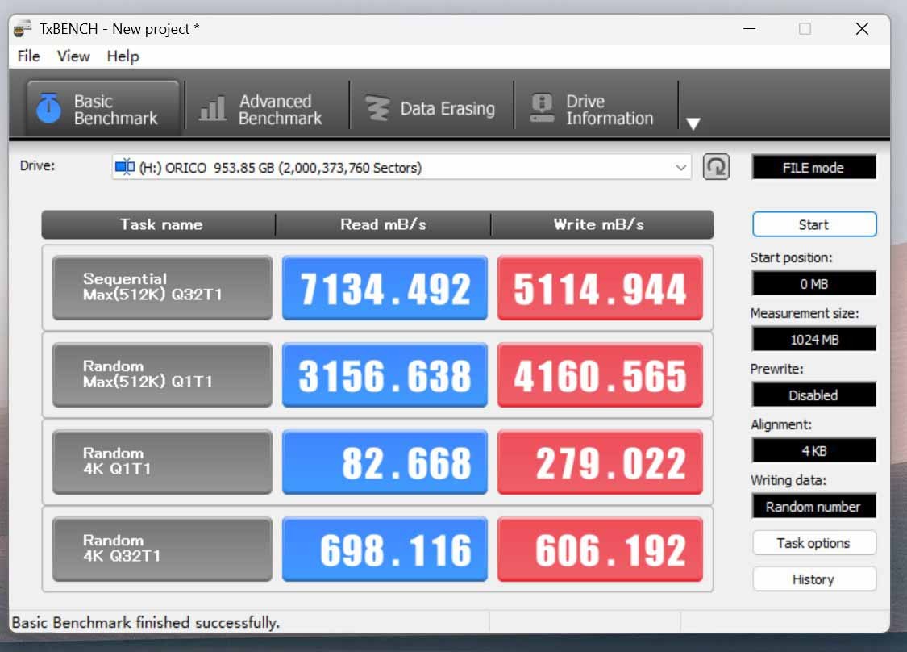Refresh the drive list with reload icon
907x652 pixels.
click(x=716, y=167)
